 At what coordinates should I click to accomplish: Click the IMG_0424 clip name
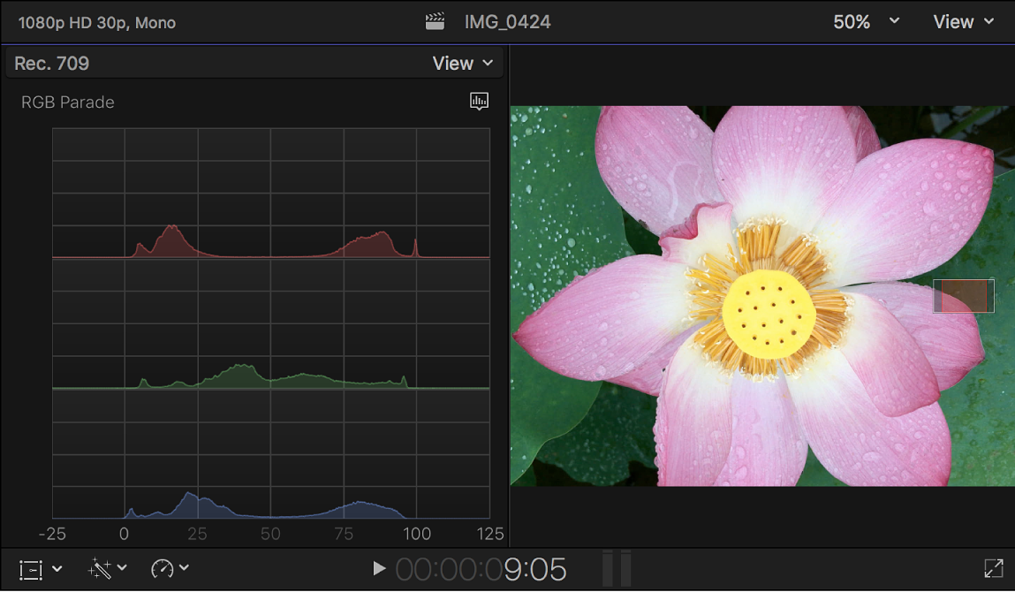(506, 20)
